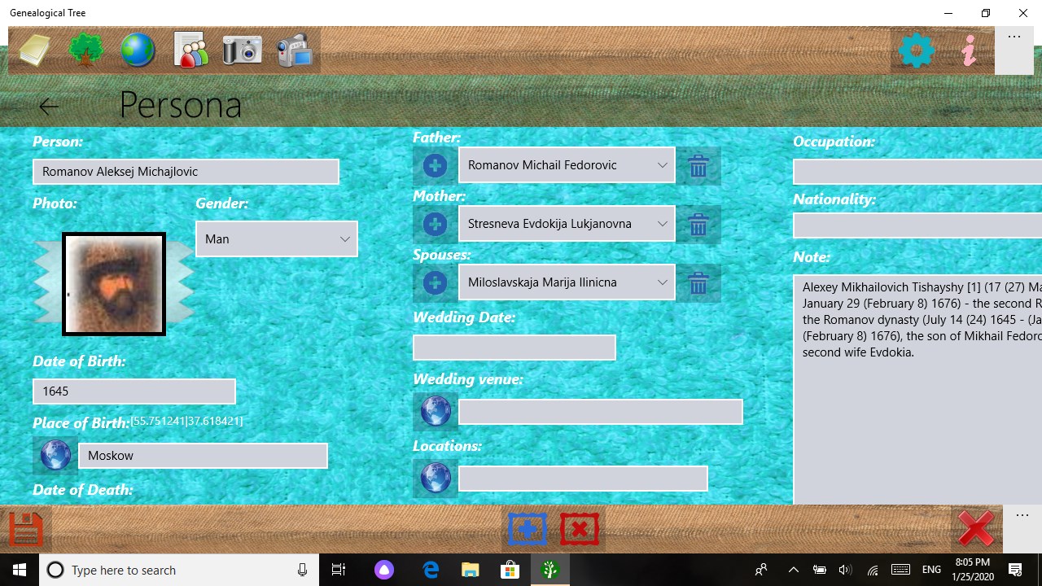This screenshot has height=586, width=1042.
Task: Open the globe map icon in toolbar
Action: pyautogui.click(x=138, y=50)
